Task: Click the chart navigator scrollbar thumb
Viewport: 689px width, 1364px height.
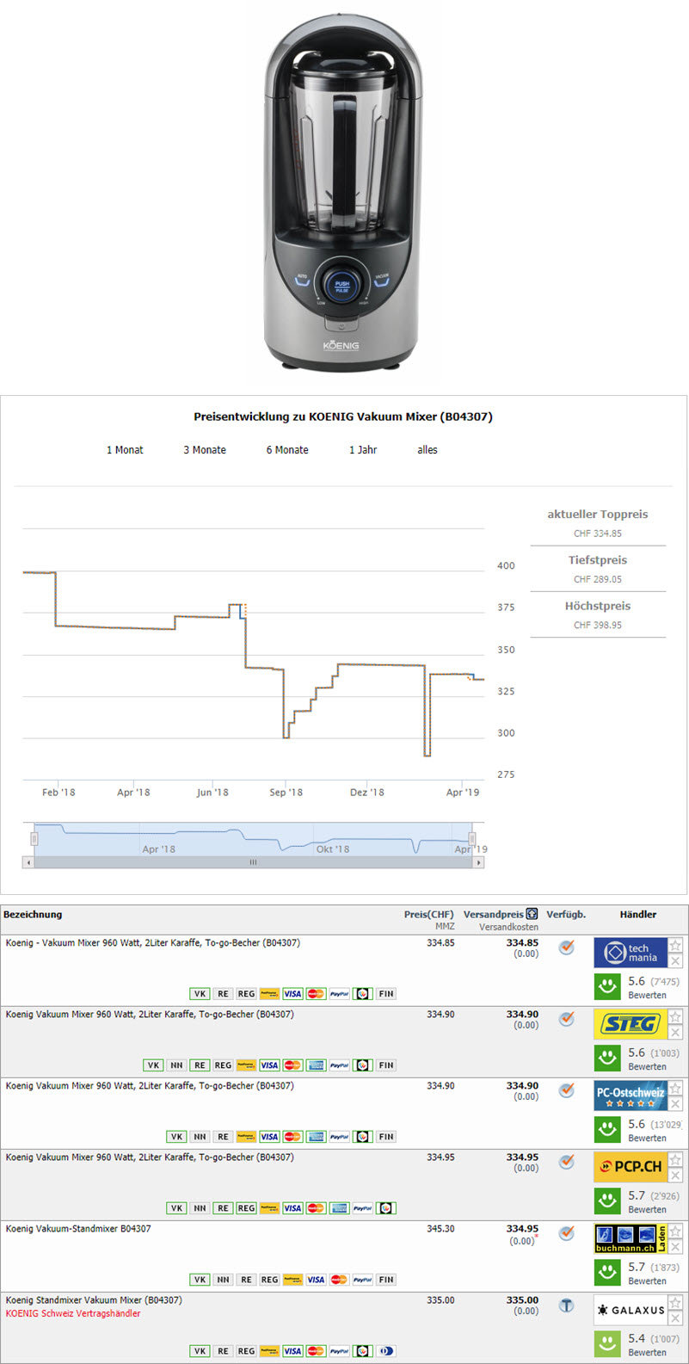Action: [x=253, y=862]
